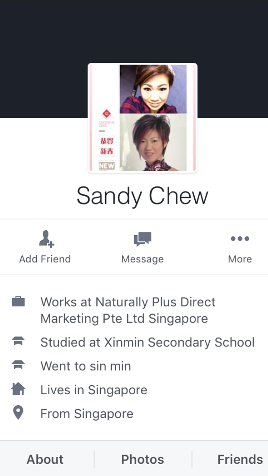Switch to the Photos tab
The image size is (268, 476).
[x=142, y=459]
